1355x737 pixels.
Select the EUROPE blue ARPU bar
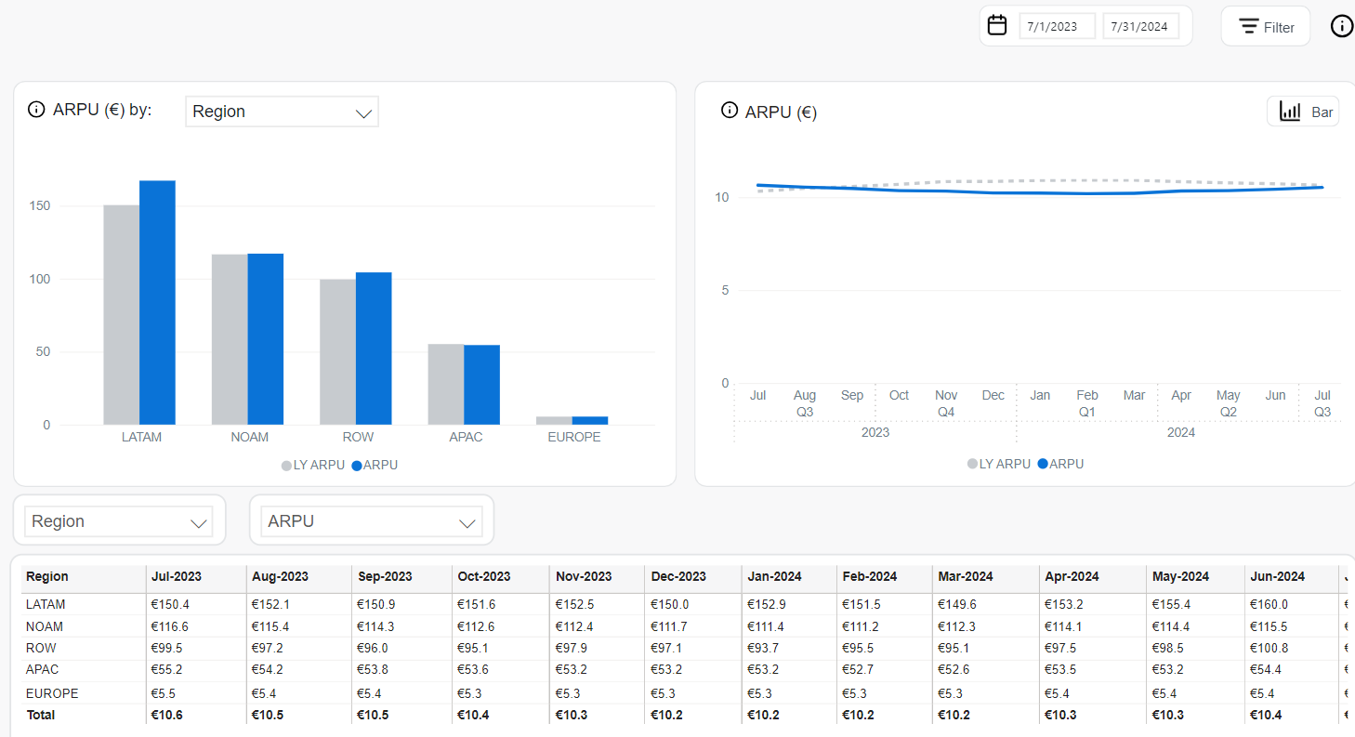point(590,421)
